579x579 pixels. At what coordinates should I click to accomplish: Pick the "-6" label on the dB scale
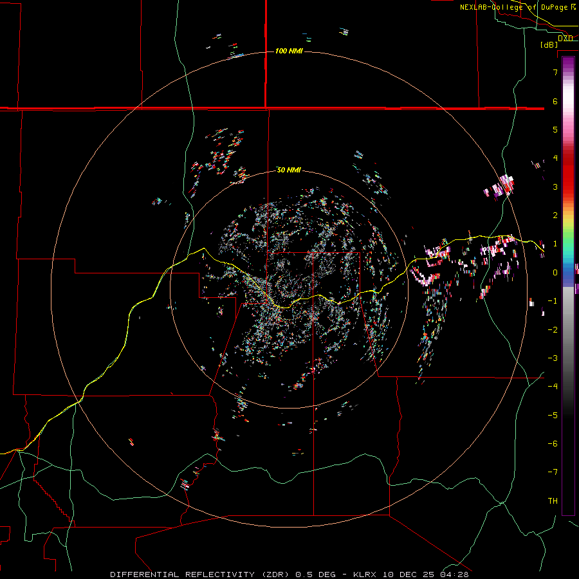click(x=553, y=444)
